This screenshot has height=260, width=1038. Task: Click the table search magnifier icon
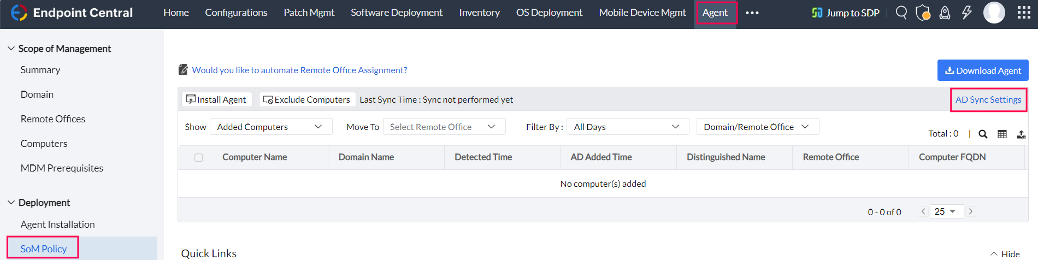click(x=983, y=134)
